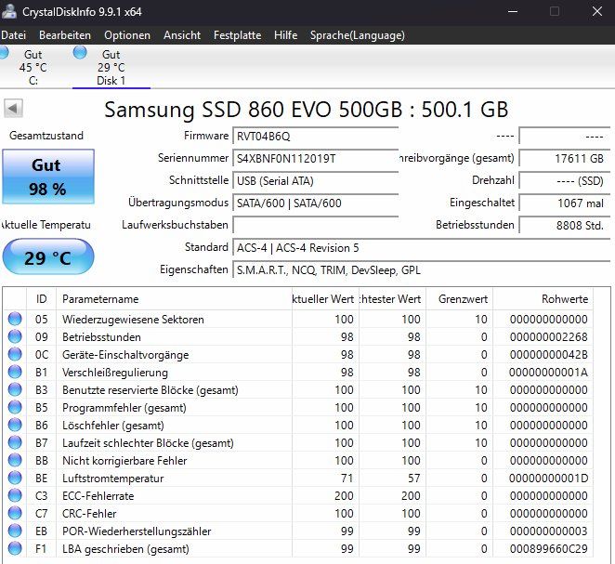The width and height of the screenshot is (615, 564).
Task: Open the Festplatte menu
Action: tap(237, 35)
